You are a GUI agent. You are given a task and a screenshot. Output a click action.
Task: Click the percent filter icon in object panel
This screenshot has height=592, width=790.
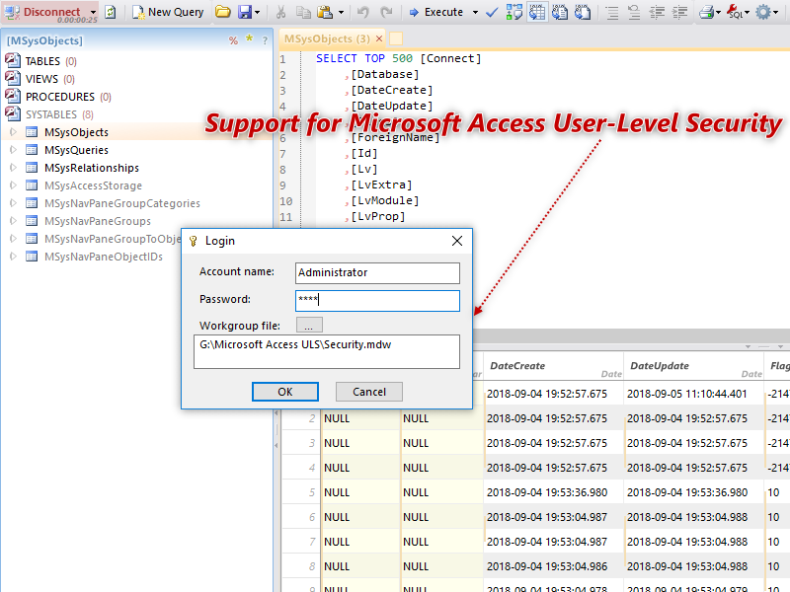click(233, 40)
